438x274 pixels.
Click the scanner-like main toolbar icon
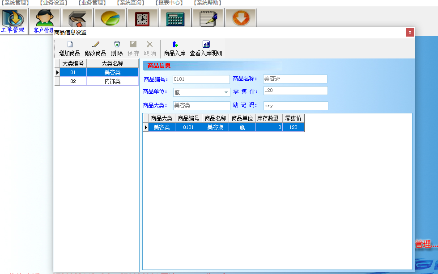(x=77, y=18)
